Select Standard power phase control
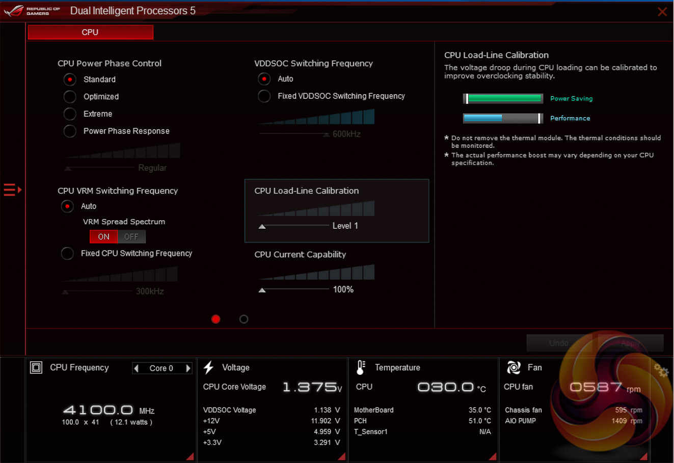Screen dimensions: 674x463 tap(70, 79)
